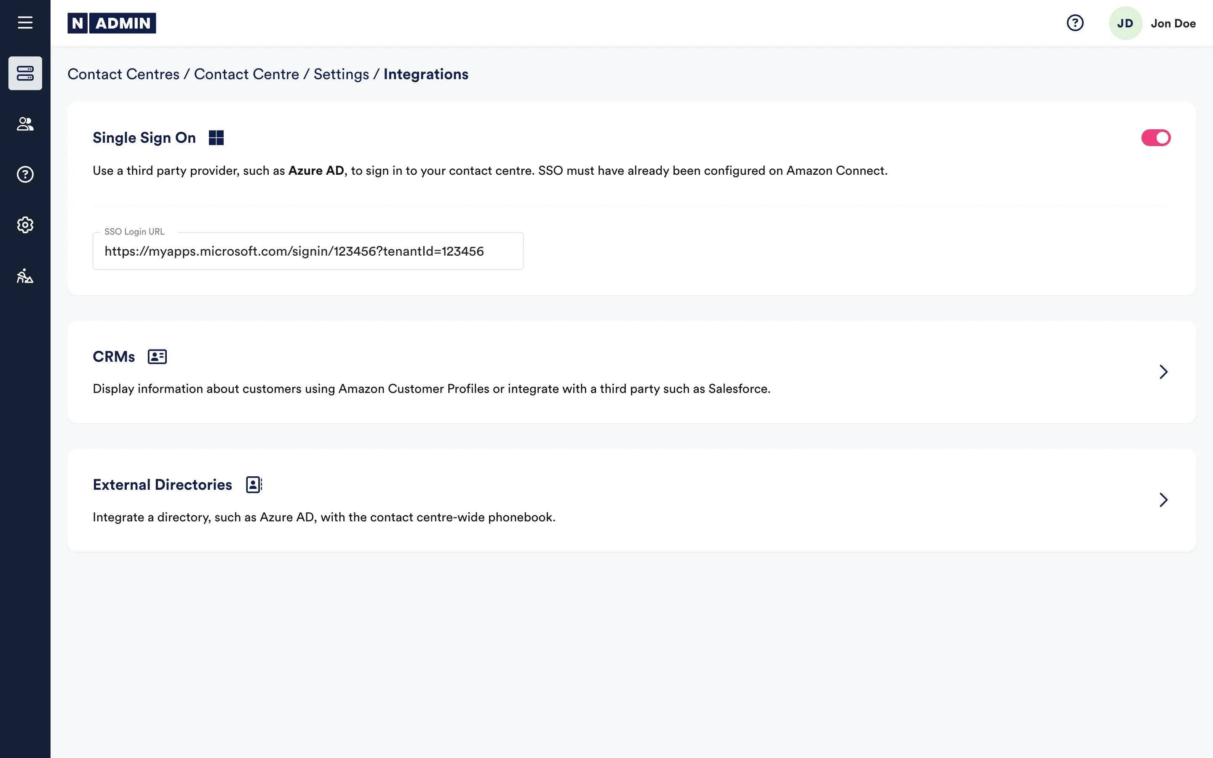The width and height of the screenshot is (1213, 758).
Task: Click the Microsoft icon beside Single Sign On
Action: (216, 137)
